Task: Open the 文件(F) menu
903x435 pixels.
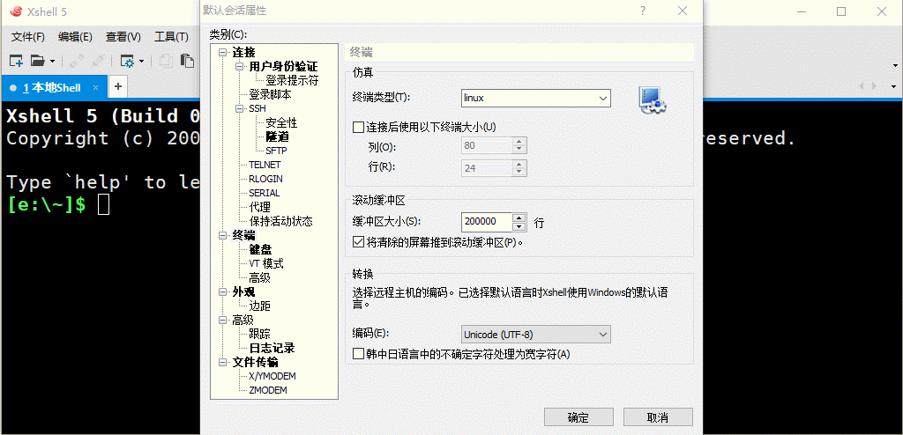Action: [28, 37]
